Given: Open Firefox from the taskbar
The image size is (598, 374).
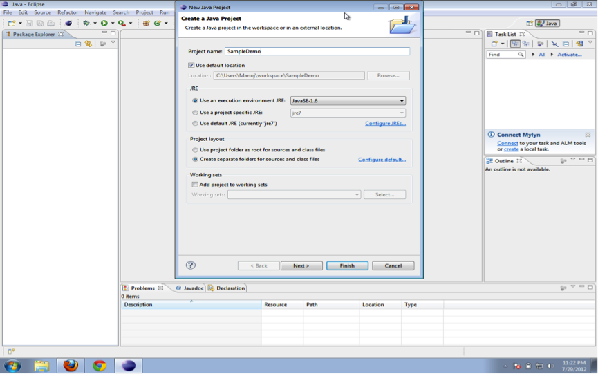Looking at the screenshot, I should [71, 366].
